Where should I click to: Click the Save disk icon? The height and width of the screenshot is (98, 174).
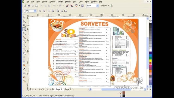click(33, 6)
